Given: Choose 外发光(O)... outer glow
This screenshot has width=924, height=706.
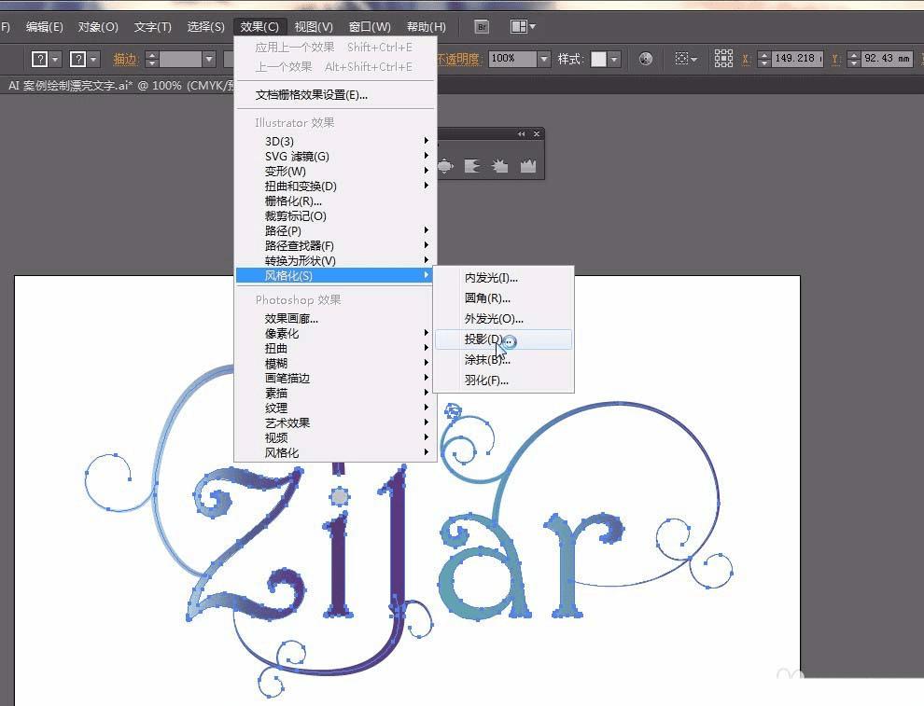Looking at the screenshot, I should [503, 319].
